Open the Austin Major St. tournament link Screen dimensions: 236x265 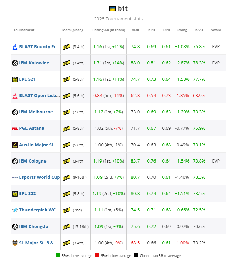39,145
